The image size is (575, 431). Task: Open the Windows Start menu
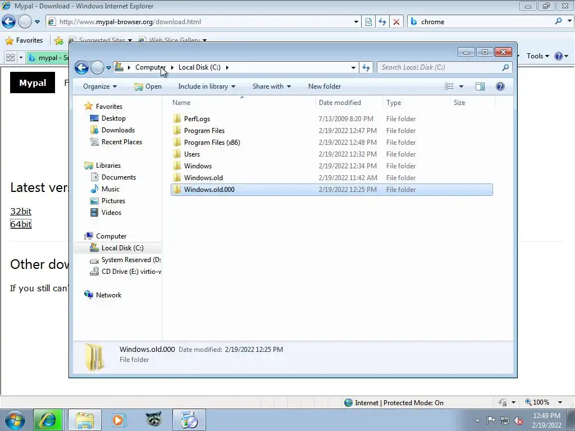[15, 420]
